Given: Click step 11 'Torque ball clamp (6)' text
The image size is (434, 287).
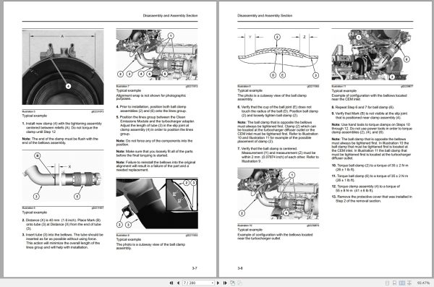Looking at the screenshot, I should tap(370, 178).
